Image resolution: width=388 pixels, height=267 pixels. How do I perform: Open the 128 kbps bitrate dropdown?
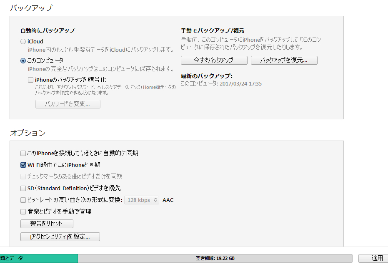click(x=142, y=200)
